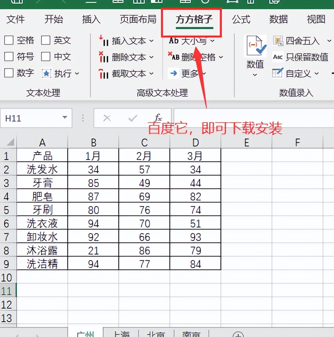Screen dimensions: 334x337
Task: Enable the 空格 checkbox
Action: (9, 40)
